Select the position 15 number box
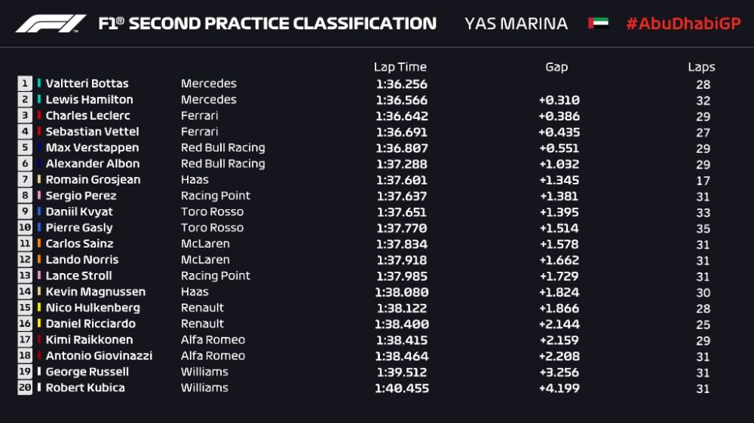 pos(25,308)
